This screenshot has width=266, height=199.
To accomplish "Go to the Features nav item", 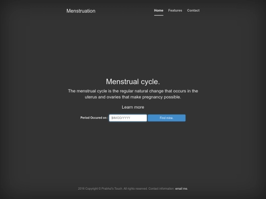I will [x=175, y=10].
